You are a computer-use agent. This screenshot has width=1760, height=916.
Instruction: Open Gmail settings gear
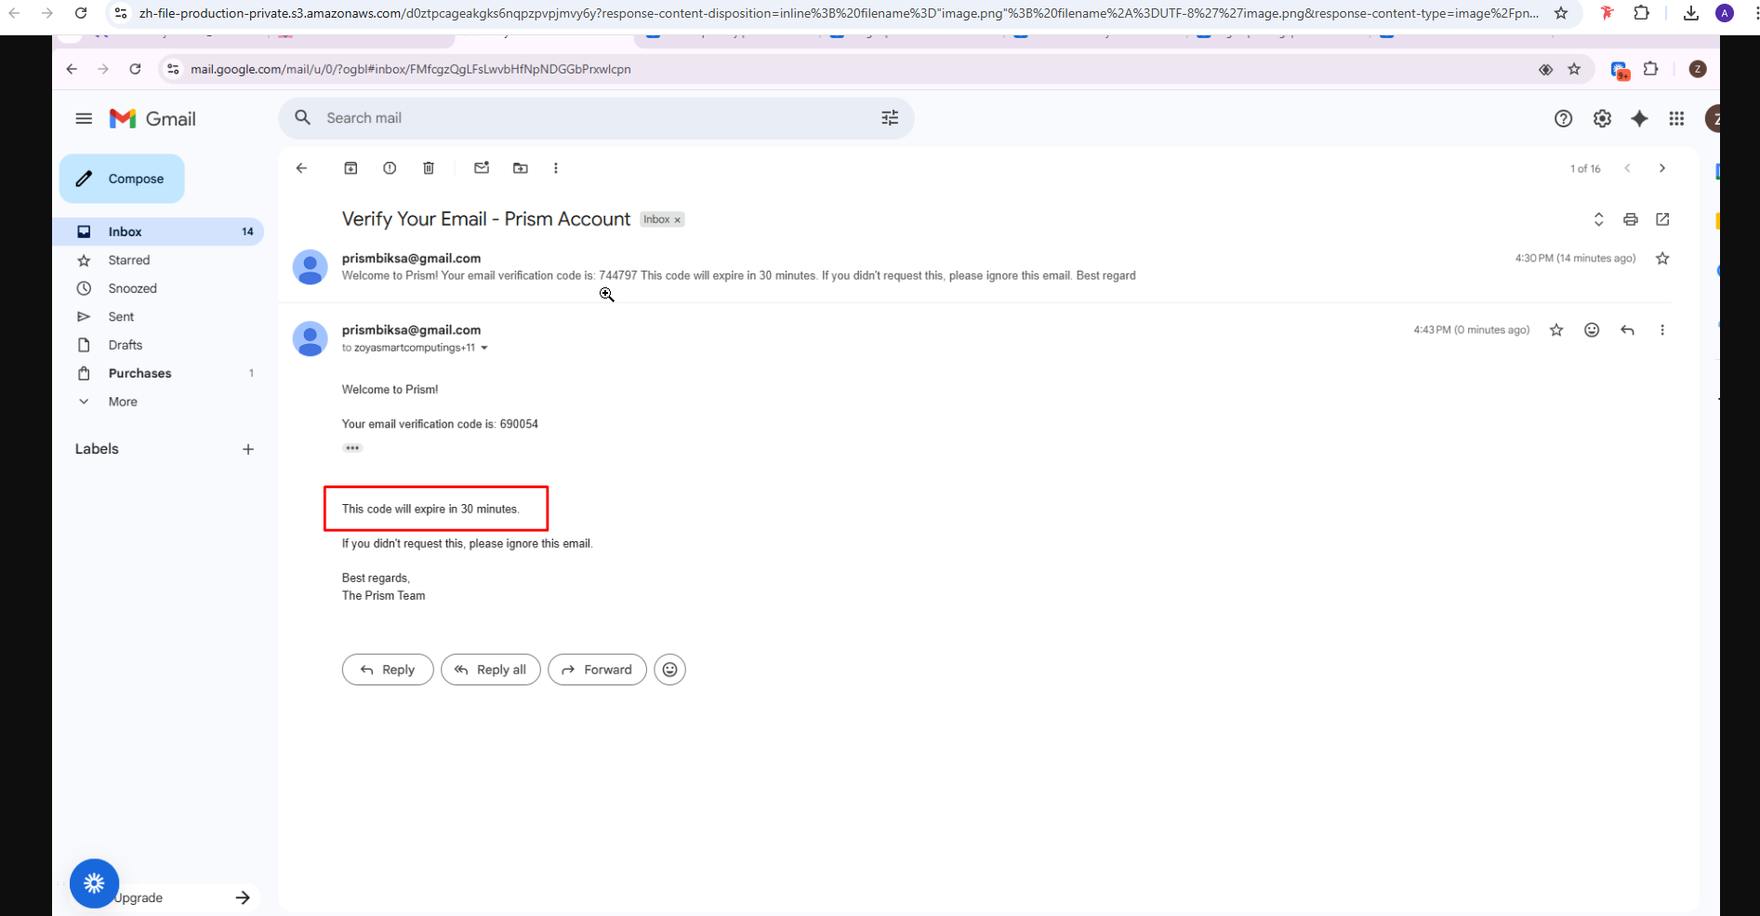1601,118
